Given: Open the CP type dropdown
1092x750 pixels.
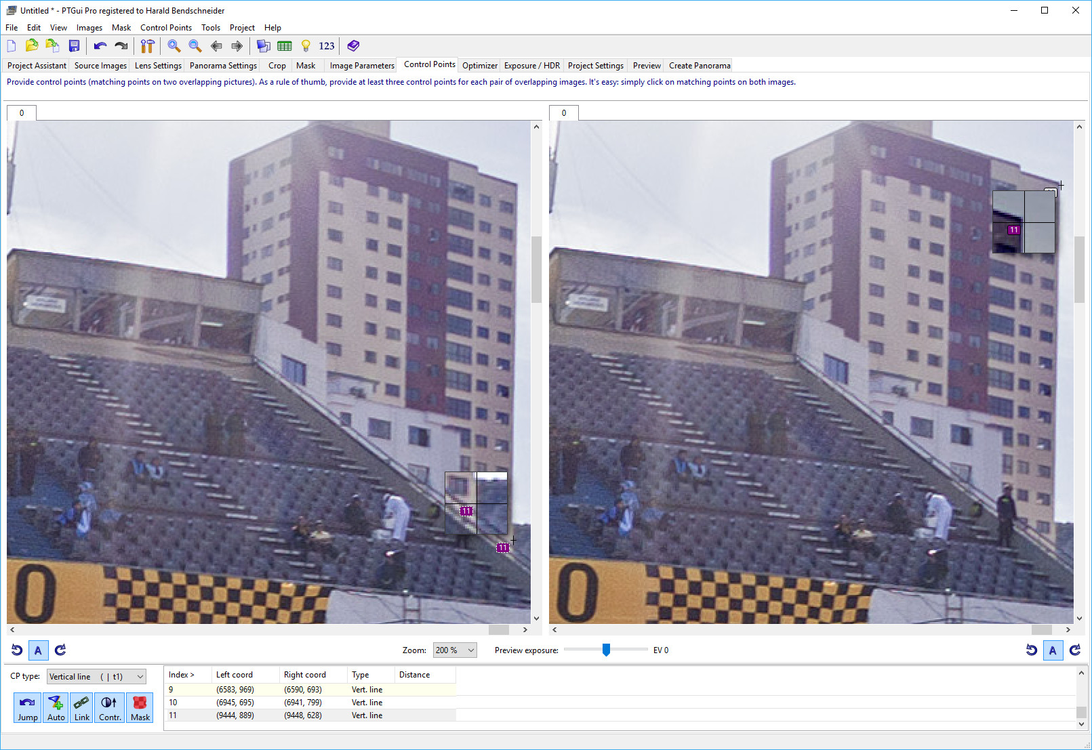Looking at the screenshot, I should tap(96, 677).
